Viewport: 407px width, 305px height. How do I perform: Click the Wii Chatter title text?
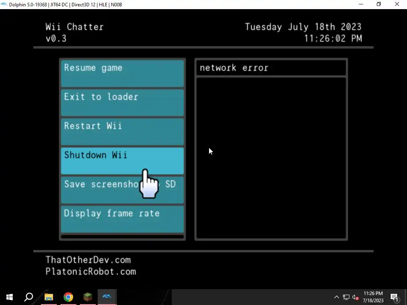click(x=74, y=27)
